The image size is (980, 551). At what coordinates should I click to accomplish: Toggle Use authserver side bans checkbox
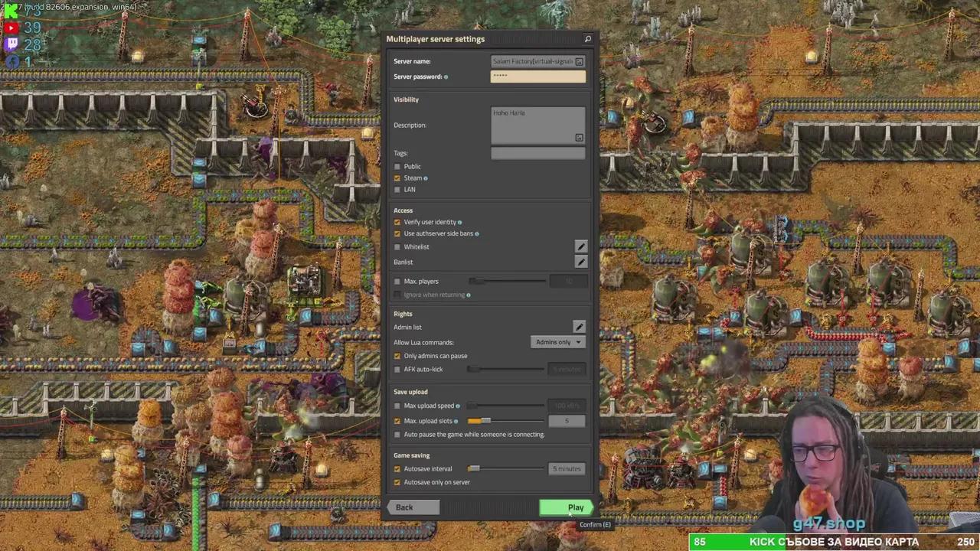[397, 233]
